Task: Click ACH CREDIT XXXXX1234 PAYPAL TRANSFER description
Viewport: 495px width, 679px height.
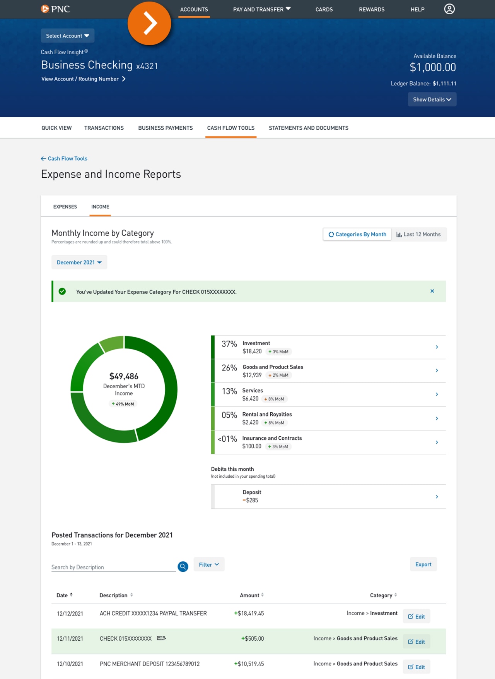Action: pyautogui.click(x=153, y=613)
